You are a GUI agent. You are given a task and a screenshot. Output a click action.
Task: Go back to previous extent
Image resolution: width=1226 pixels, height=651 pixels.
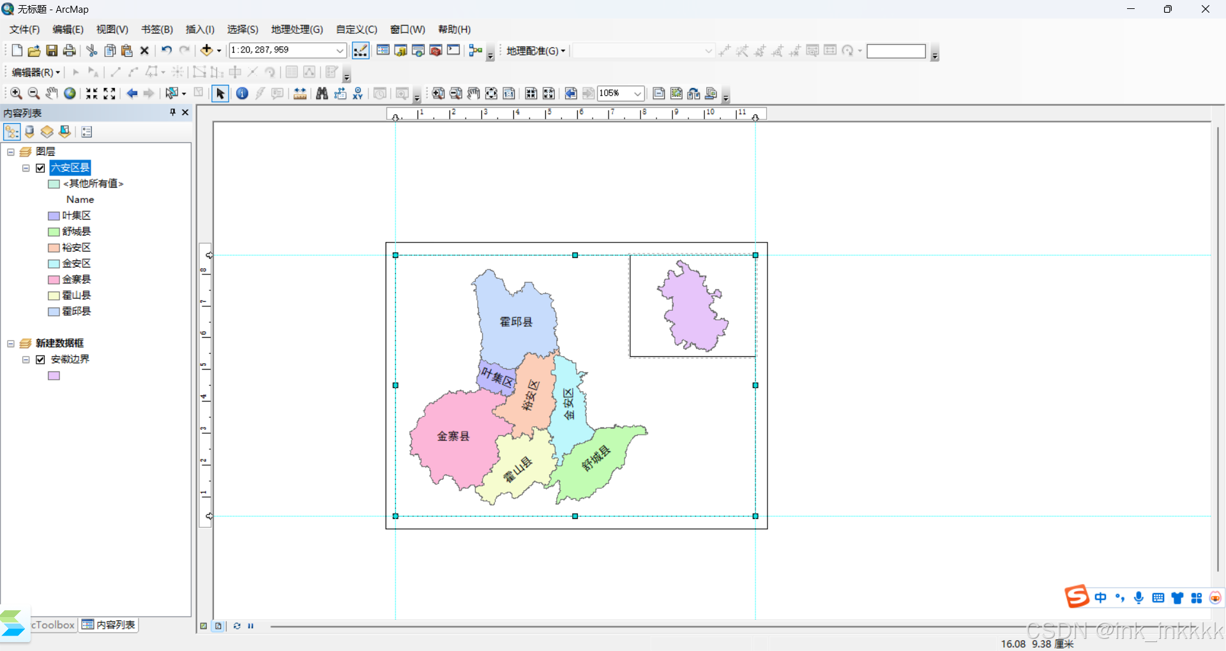point(132,94)
